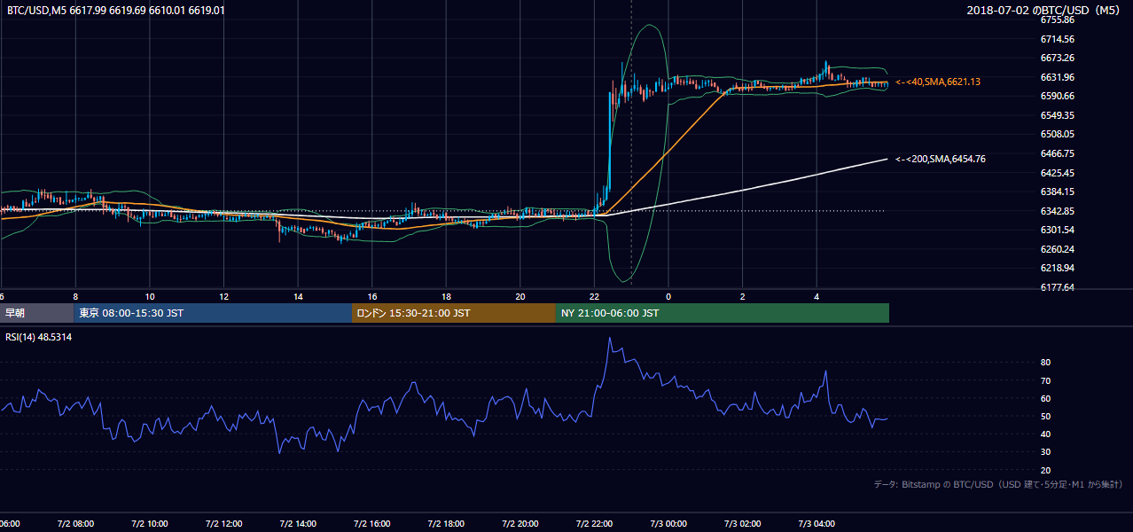Screen dimensions: 1133x532
Task: Click price axis value 6260.24
Action: 1058,249
